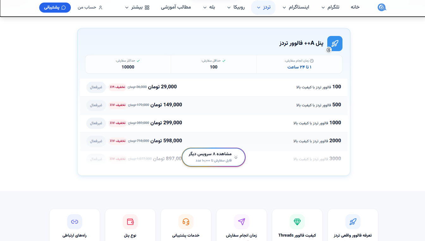This screenshot has height=241, width=425.
Task: Open the راه‌های ارتباطی card
Action: coord(75,225)
